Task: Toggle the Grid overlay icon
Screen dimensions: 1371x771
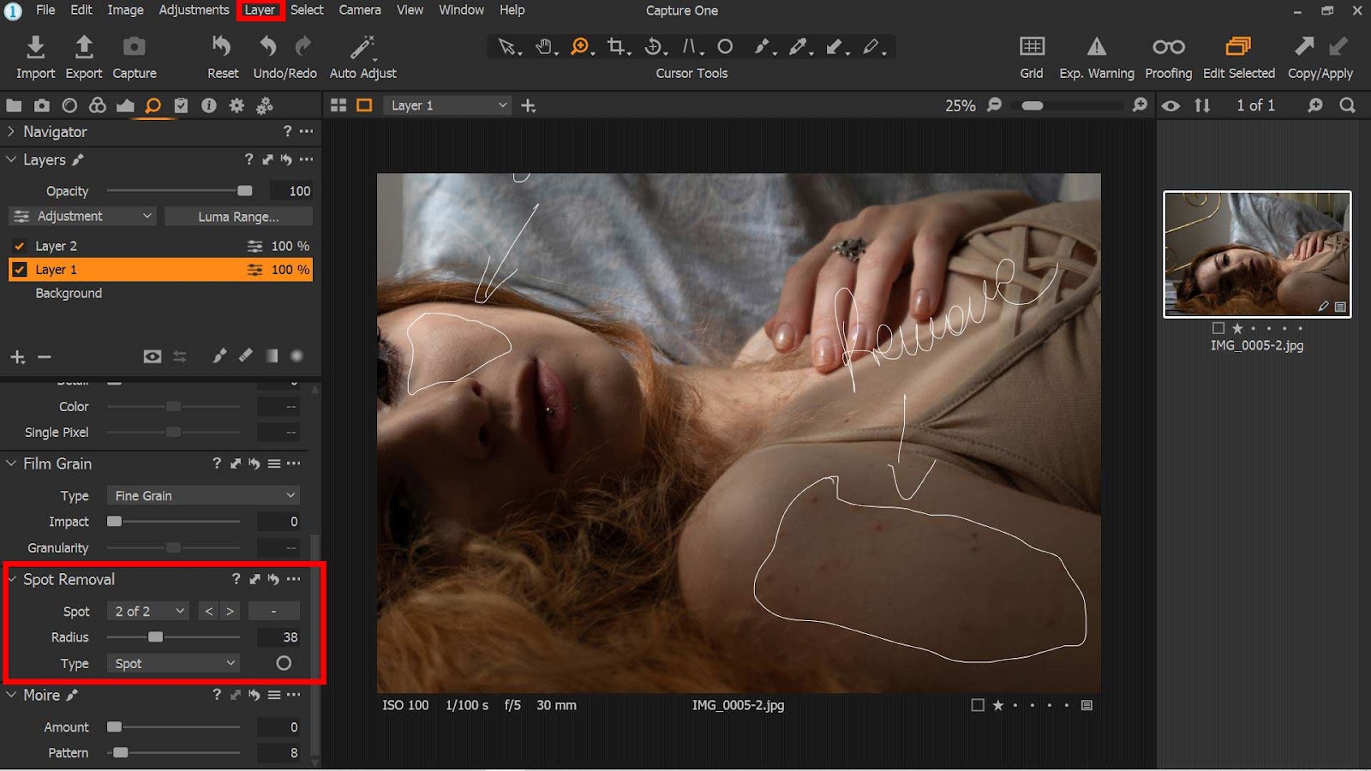Action: [1032, 46]
